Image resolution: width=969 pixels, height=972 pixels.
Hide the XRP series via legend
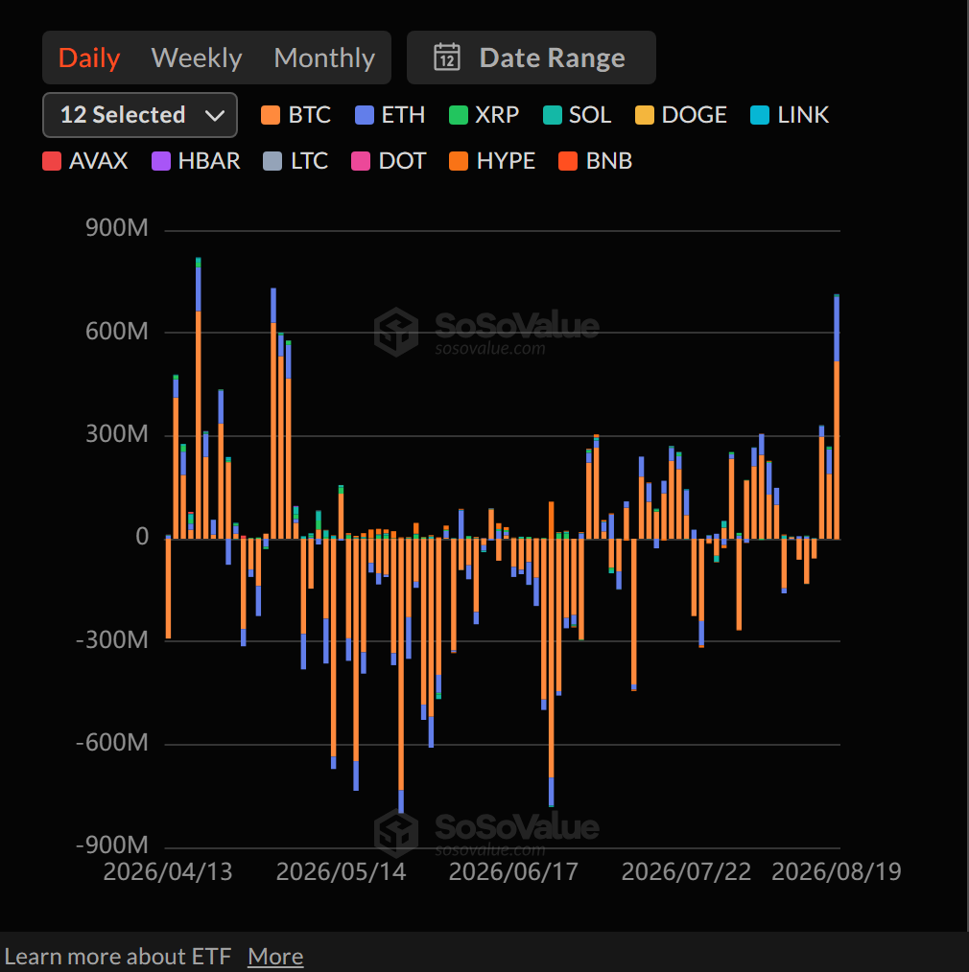484,115
